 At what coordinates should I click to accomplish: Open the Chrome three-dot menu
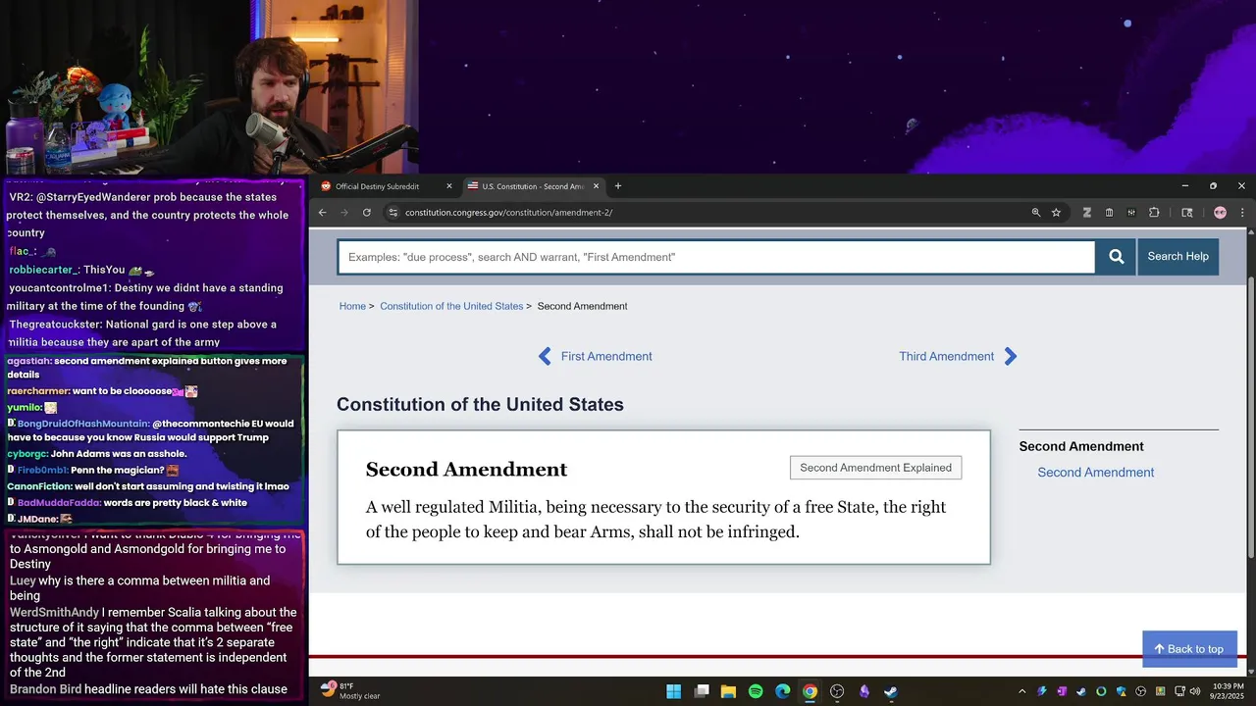[x=1242, y=213]
